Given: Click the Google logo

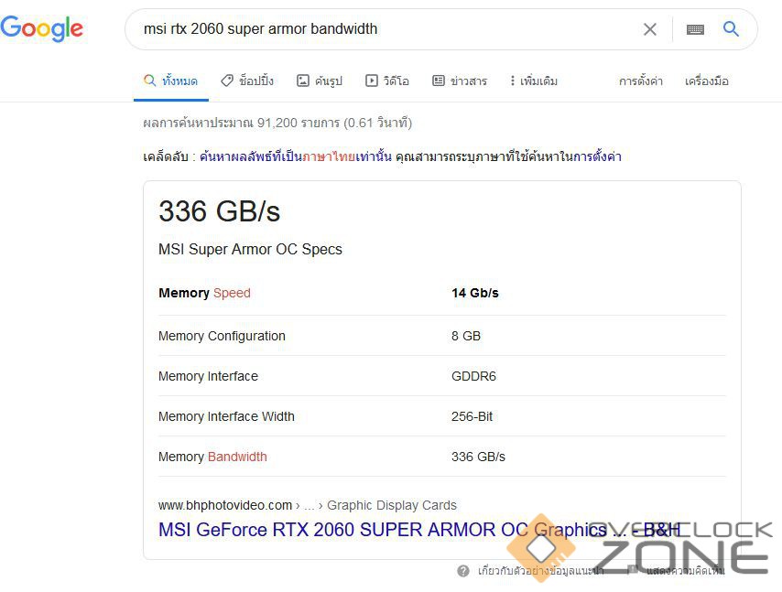Looking at the screenshot, I should (x=42, y=28).
